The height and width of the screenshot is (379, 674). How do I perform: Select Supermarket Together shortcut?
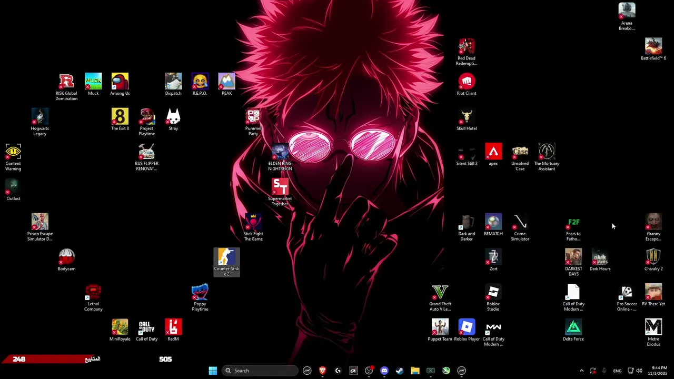coord(280,192)
